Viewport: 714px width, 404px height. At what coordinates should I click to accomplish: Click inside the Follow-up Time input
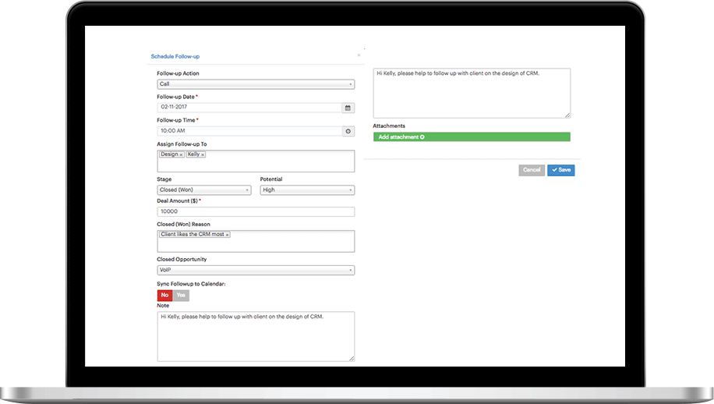click(249, 131)
